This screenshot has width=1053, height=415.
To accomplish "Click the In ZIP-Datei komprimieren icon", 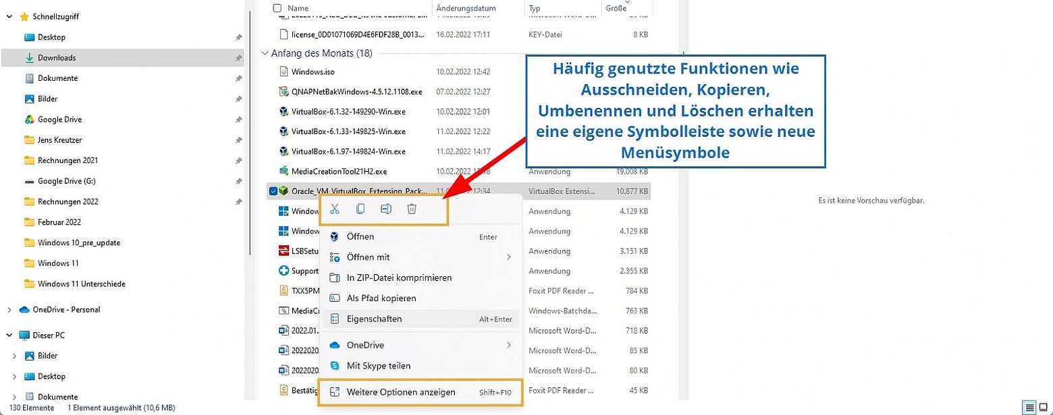I will pos(334,278).
